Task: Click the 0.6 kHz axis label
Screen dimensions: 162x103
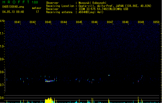Action: 2,98
